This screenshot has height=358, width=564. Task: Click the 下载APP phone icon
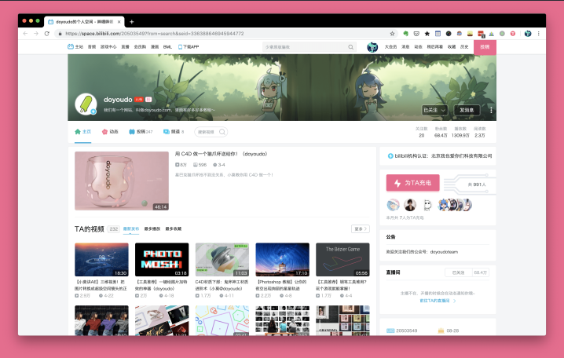pyautogui.click(x=180, y=47)
